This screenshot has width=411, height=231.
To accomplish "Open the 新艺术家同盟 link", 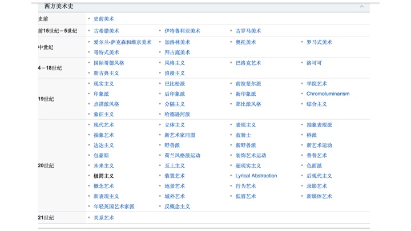I will (x=180, y=135).
